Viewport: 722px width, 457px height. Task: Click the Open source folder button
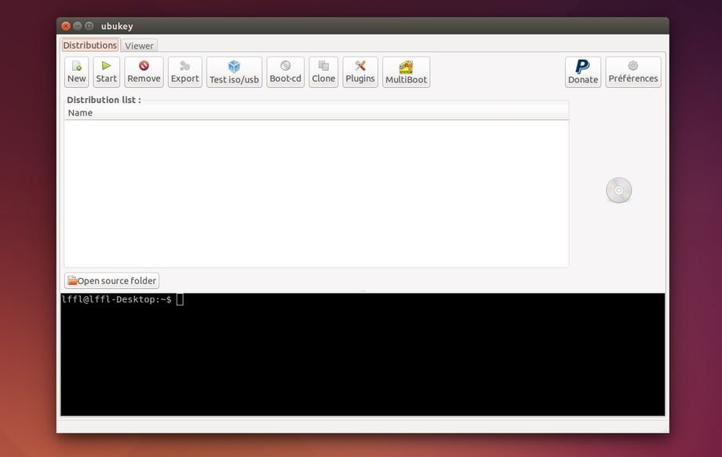(111, 281)
